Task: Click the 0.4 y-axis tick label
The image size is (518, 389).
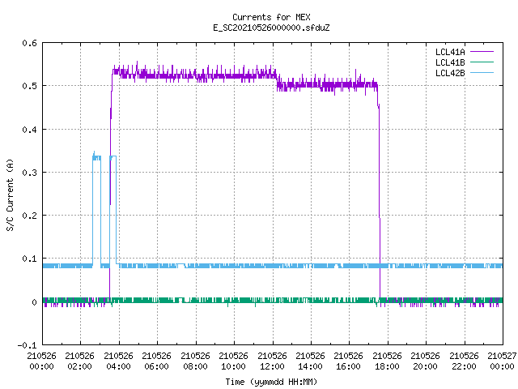Action: [29, 130]
